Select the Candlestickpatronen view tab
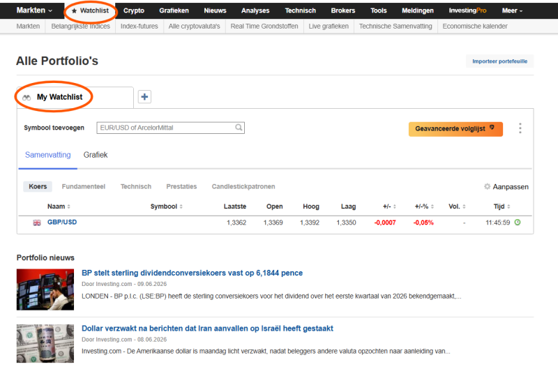Viewport: 558px width, 369px height. pos(243,186)
